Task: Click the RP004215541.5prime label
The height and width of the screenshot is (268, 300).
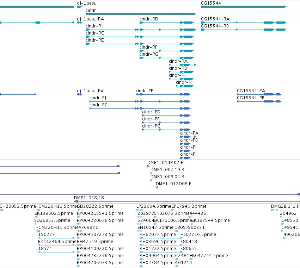Action: point(100,213)
